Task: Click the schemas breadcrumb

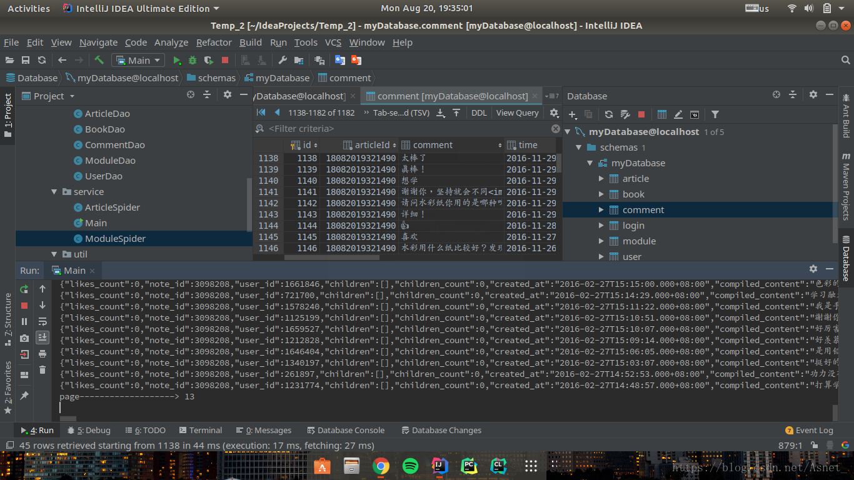Action: [211, 78]
